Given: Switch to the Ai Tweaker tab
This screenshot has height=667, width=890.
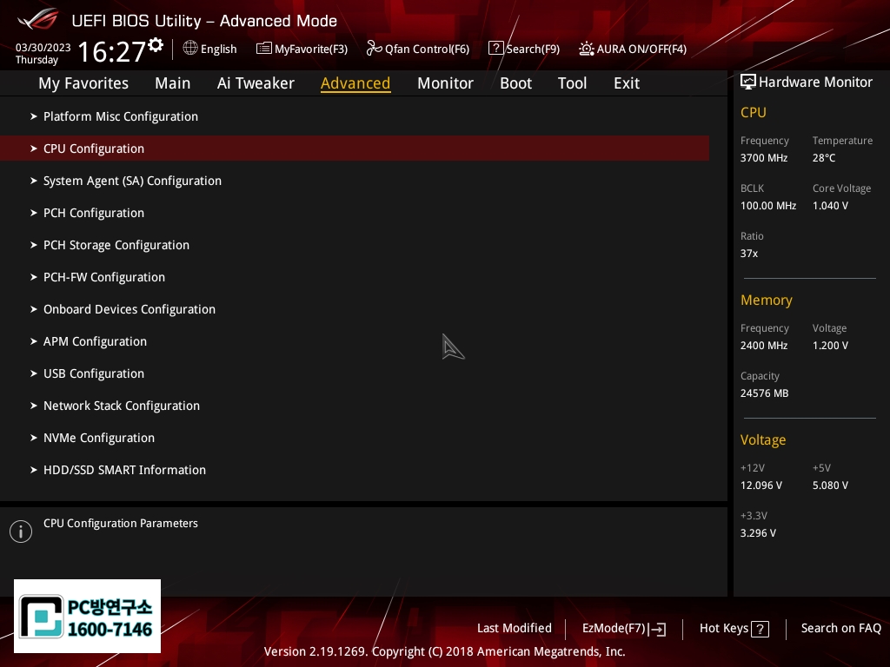Looking at the screenshot, I should [256, 83].
